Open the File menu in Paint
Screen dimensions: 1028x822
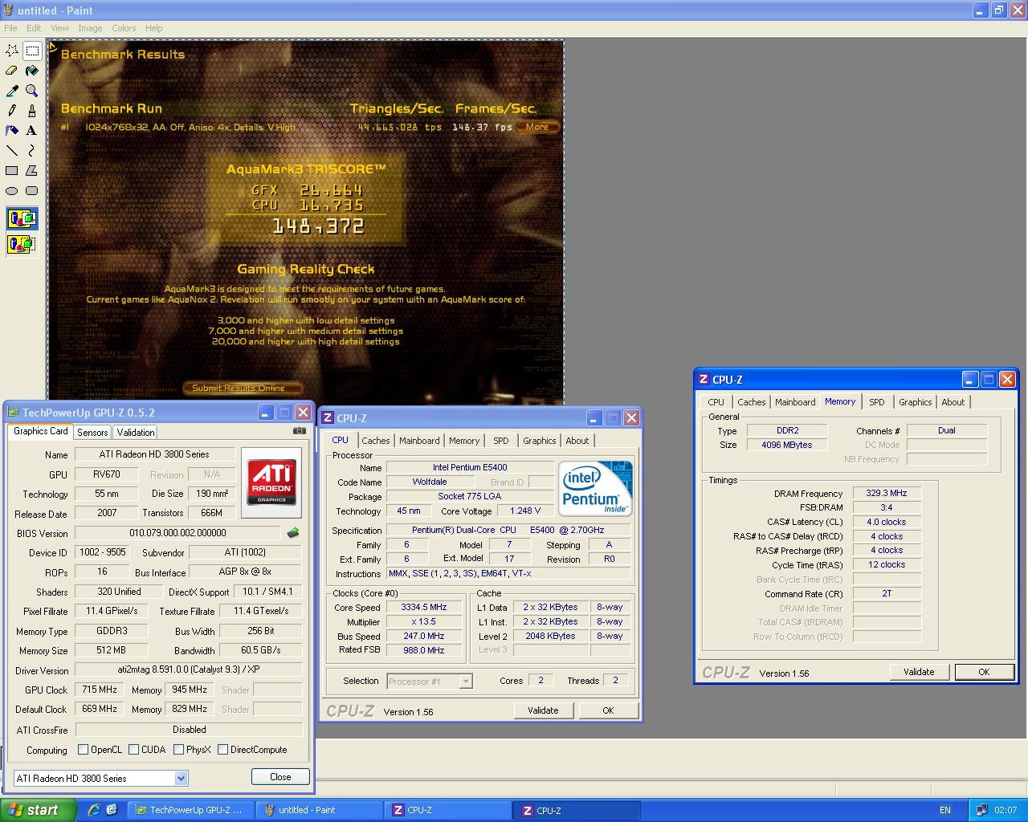(10, 28)
